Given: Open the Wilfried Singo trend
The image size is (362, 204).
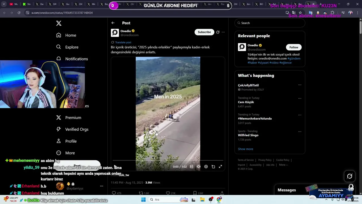Looking at the screenshot, I should 248,135.
